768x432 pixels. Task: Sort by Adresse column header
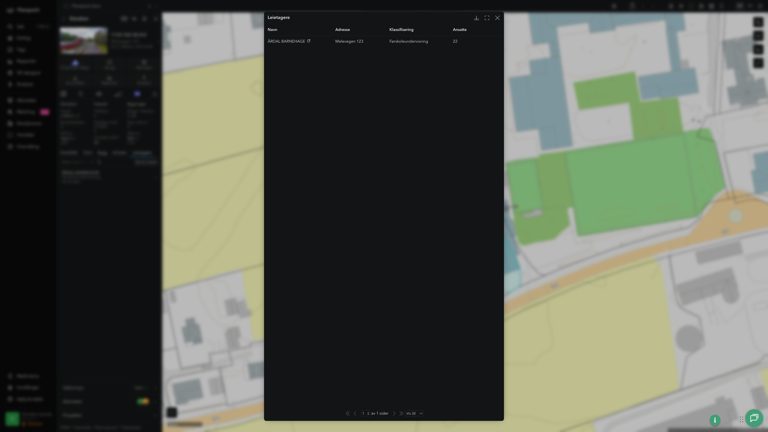343,30
